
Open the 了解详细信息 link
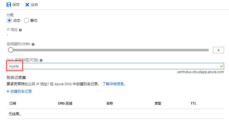point(114,84)
